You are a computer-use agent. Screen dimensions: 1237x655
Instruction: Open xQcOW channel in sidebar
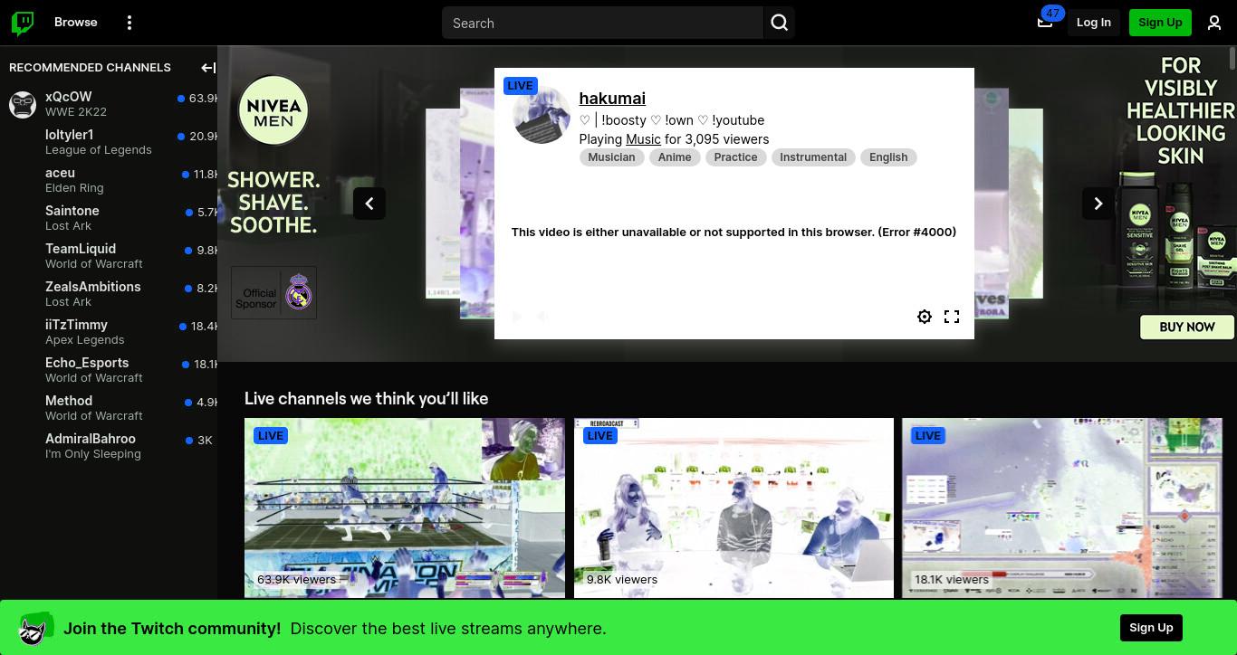click(109, 104)
